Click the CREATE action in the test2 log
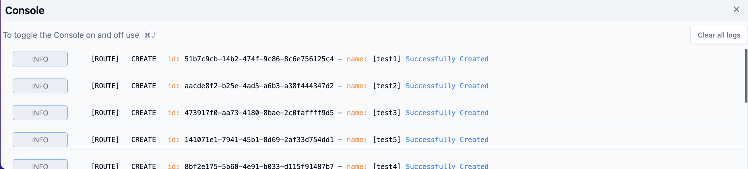Screen dimensions: 748x169 pyautogui.click(x=144, y=86)
